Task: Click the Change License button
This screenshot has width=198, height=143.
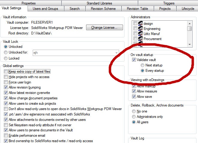Action: (x=104, y=28)
